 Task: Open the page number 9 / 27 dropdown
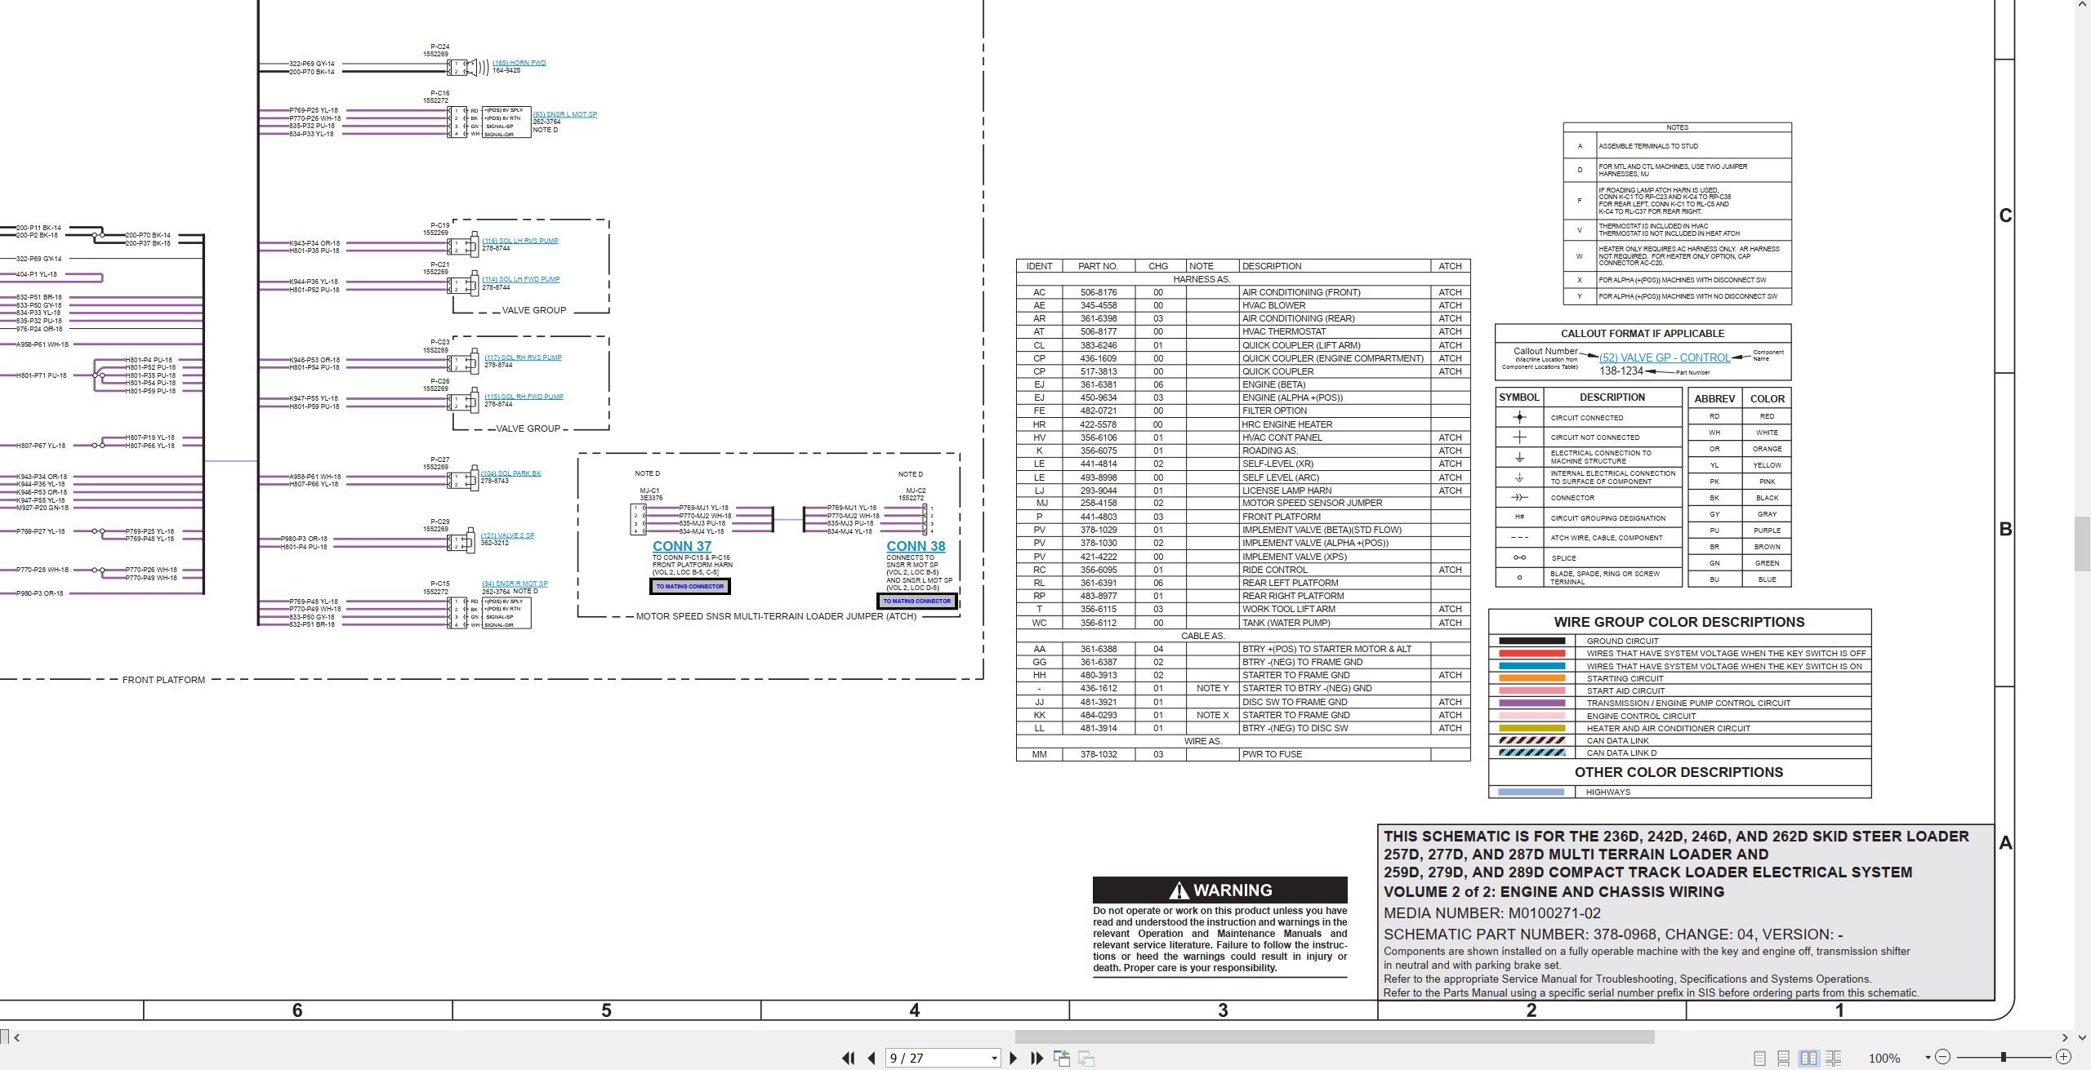coord(994,1058)
